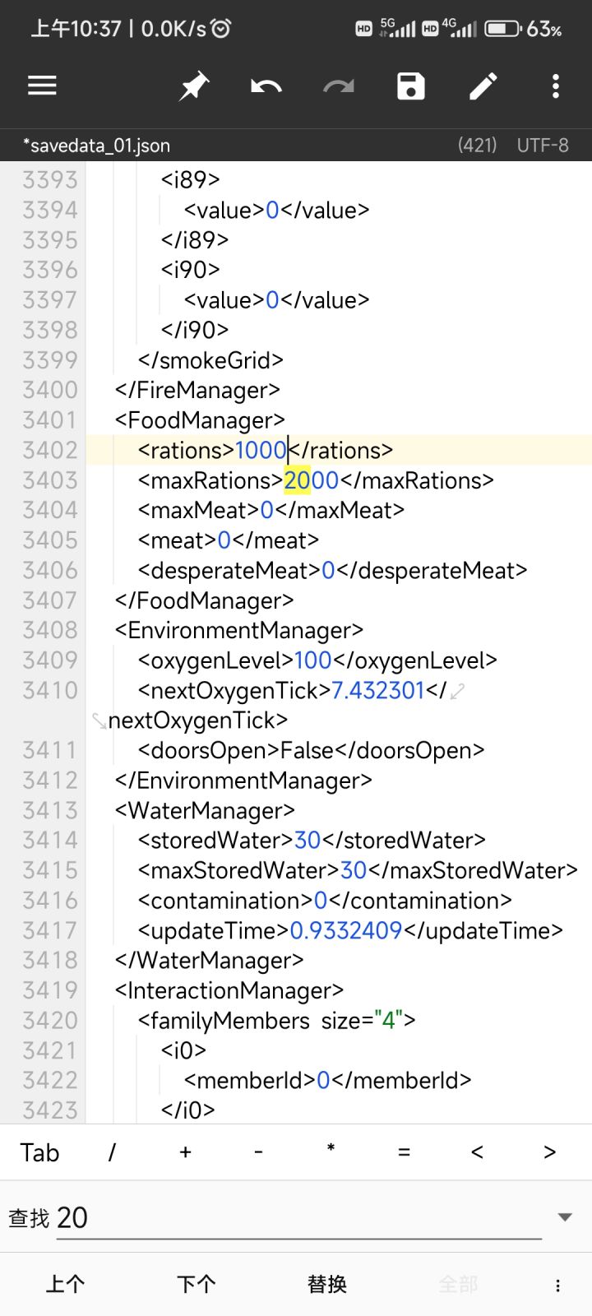
Task: Tap the pin icon in toolbar
Action: pos(194,86)
